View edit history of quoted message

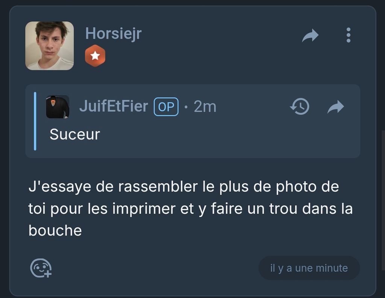click(x=300, y=106)
